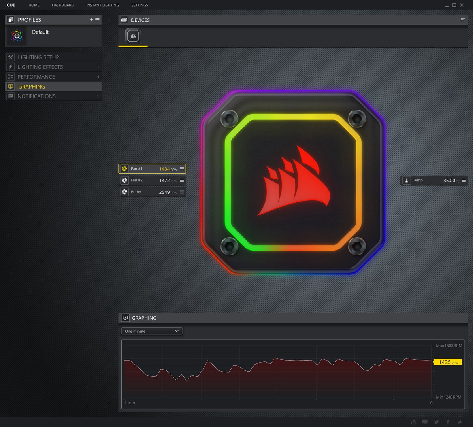Screen dimensions: 473x427
Task: Click the Fan #1 RPM graph area
Action: click(277, 371)
